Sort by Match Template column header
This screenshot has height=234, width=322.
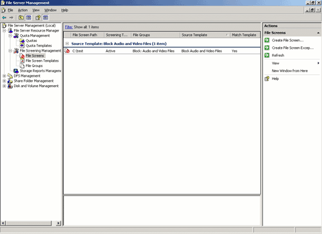coord(245,35)
